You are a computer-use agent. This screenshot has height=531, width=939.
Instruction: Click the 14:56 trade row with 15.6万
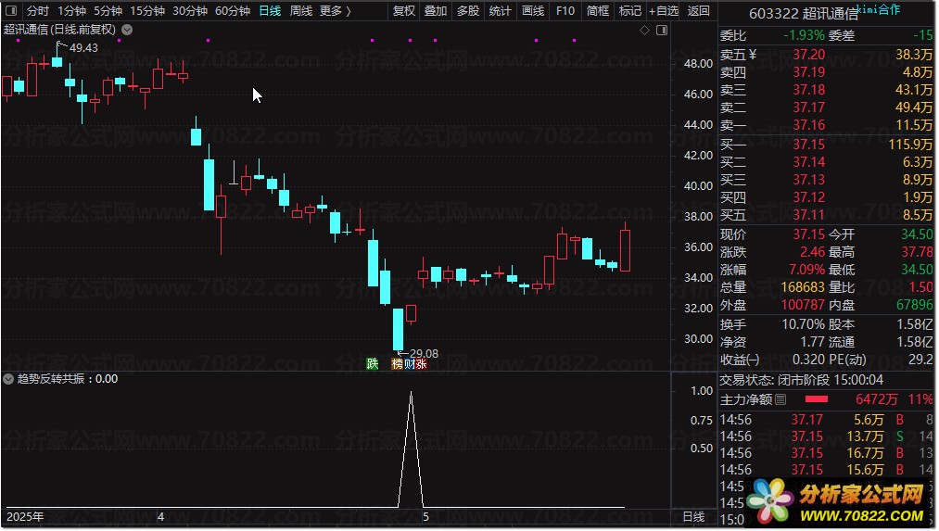[x=827, y=470]
